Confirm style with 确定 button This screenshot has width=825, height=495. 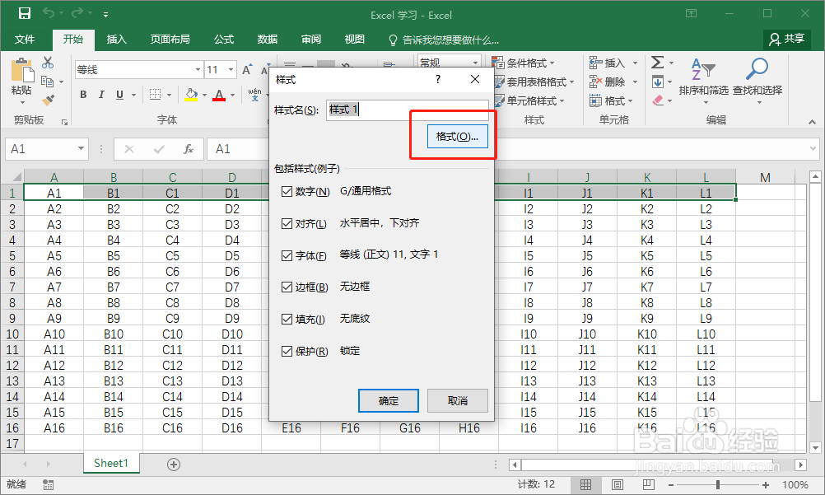point(389,401)
